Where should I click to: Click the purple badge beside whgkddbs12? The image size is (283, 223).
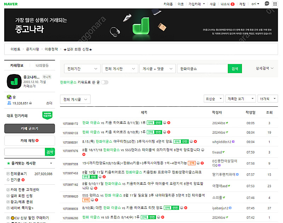pos(233,141)
